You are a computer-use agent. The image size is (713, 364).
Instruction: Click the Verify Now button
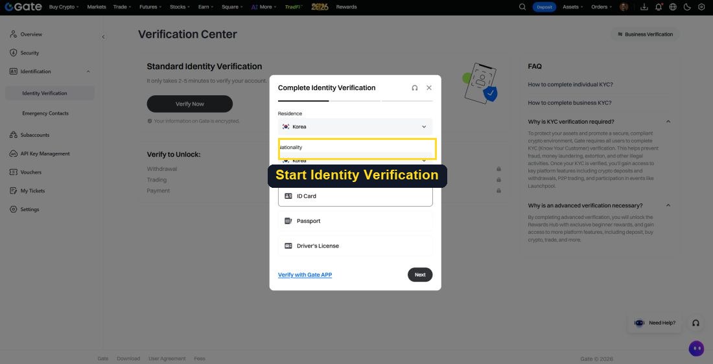click(190, 104)
